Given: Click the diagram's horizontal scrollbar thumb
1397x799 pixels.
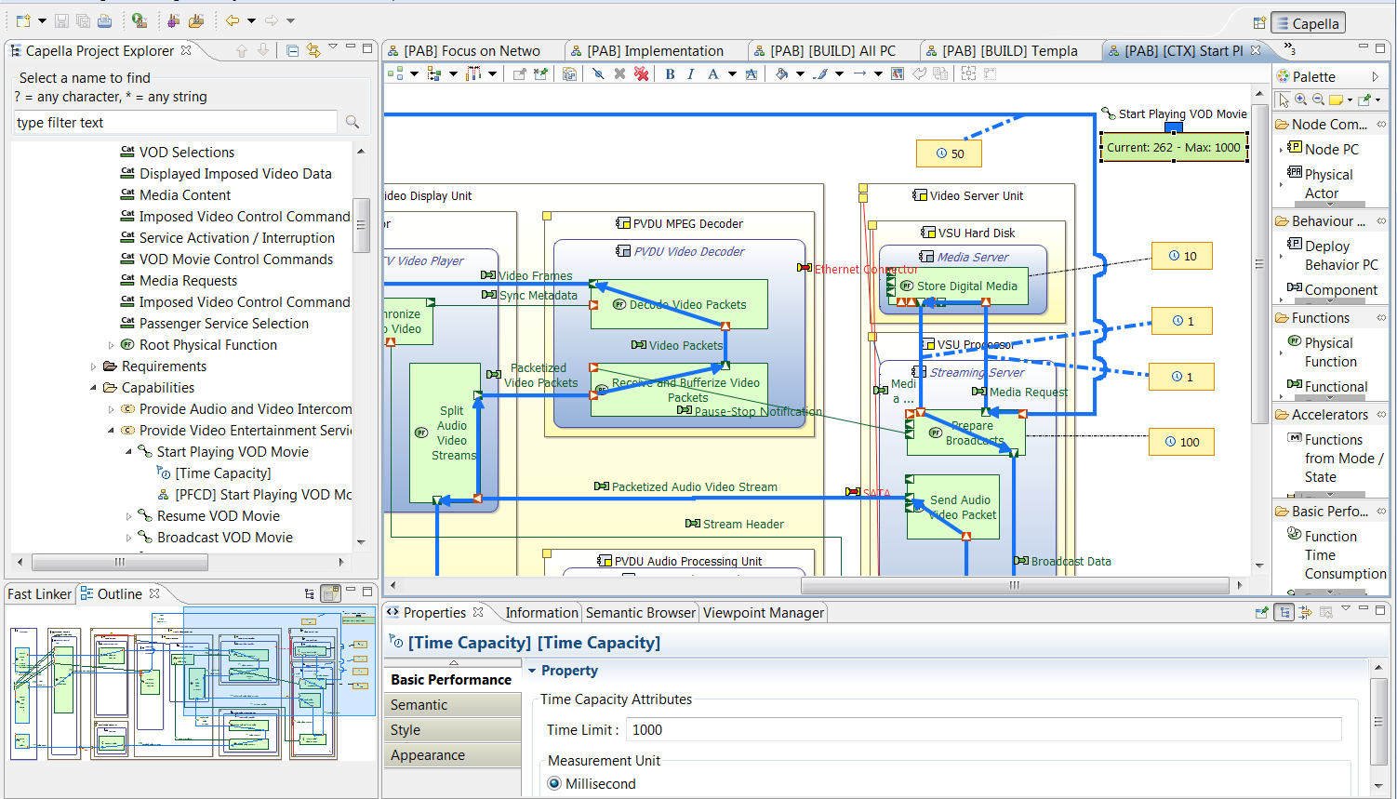Looking at the screenshot, I should pyautogui.click(x=1014, y=585).
